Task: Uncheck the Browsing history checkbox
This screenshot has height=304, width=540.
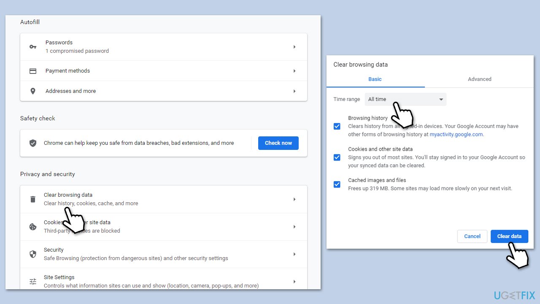Action: 337,126
